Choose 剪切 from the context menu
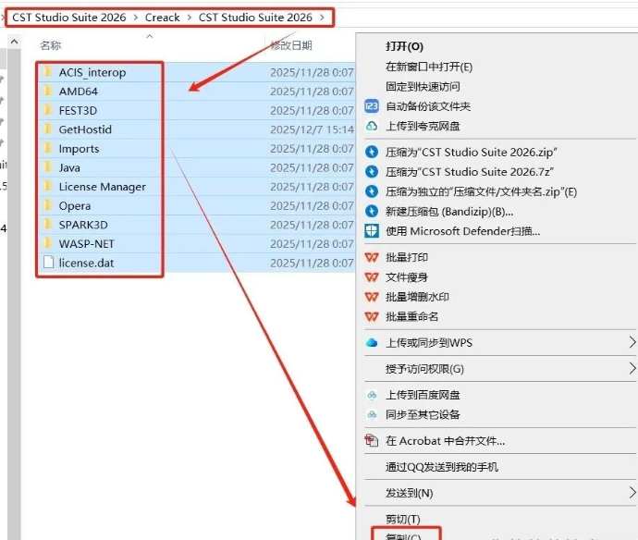Image resolution: width=638 pixels, height=540 pixels. click(402, 520)
